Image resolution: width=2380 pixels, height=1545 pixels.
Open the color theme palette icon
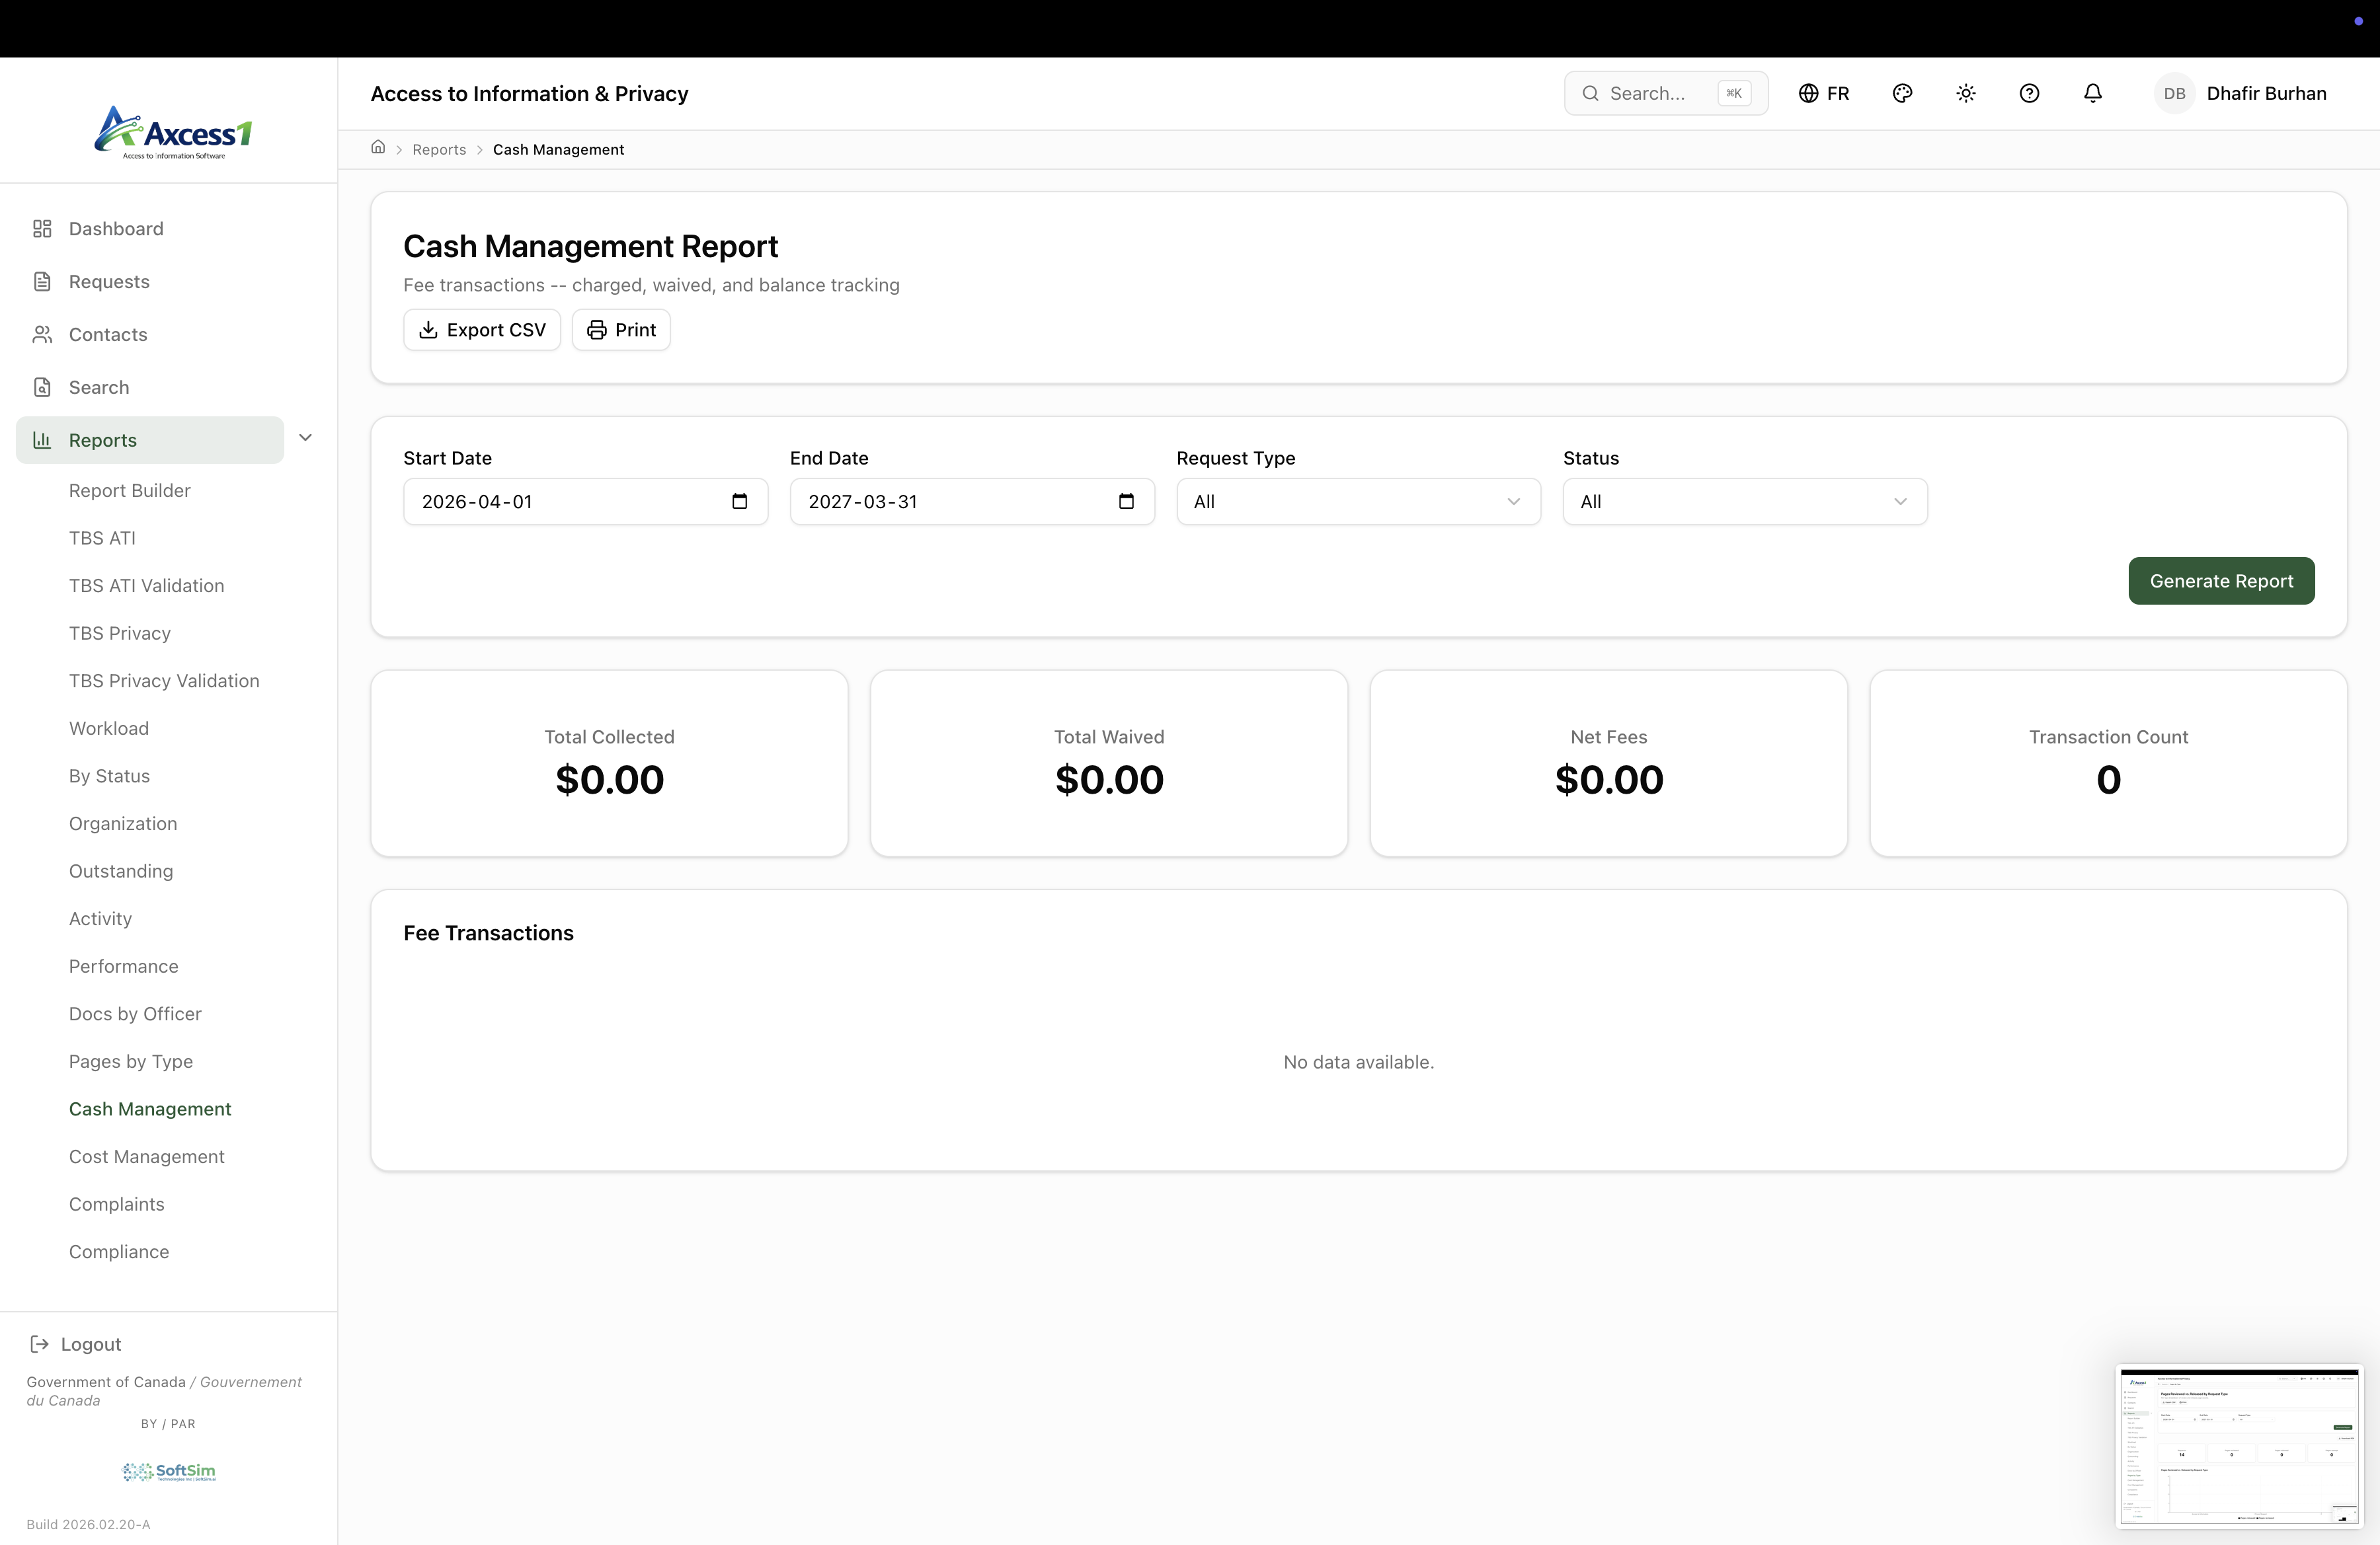pos(1902,93)
